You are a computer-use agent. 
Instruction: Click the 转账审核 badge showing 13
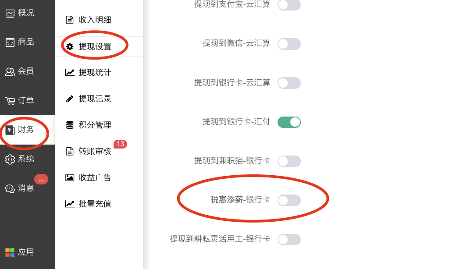(120, 144)
